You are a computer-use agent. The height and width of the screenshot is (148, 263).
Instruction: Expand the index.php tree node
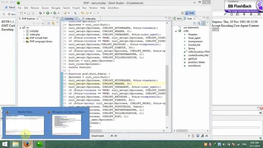(24, 35)
